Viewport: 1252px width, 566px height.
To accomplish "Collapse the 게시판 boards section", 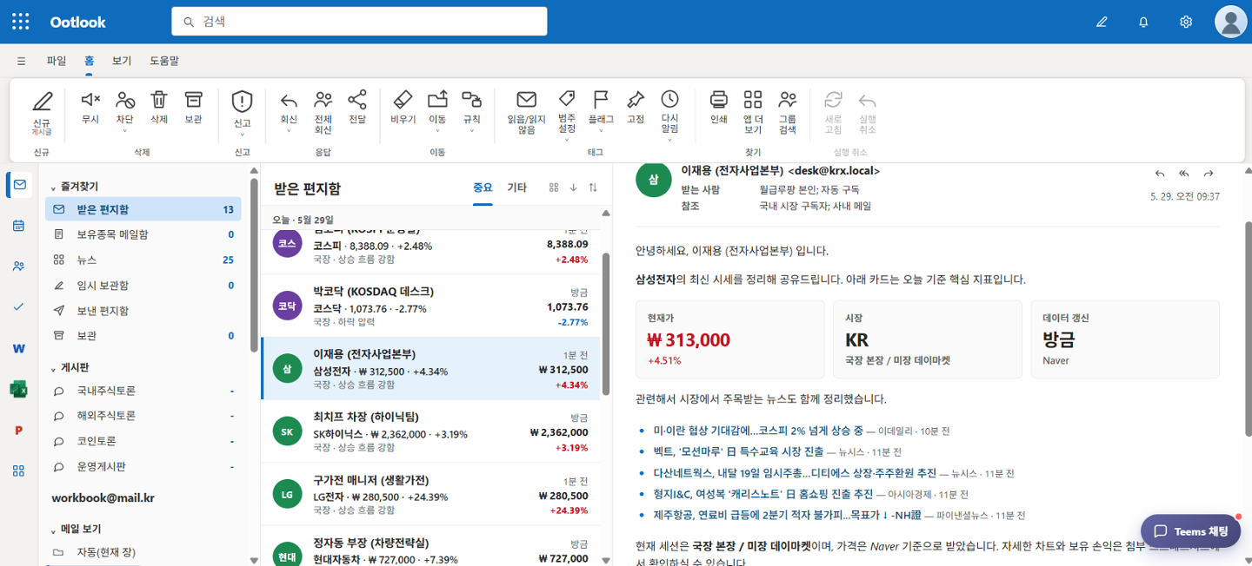I will pos(53,368).
